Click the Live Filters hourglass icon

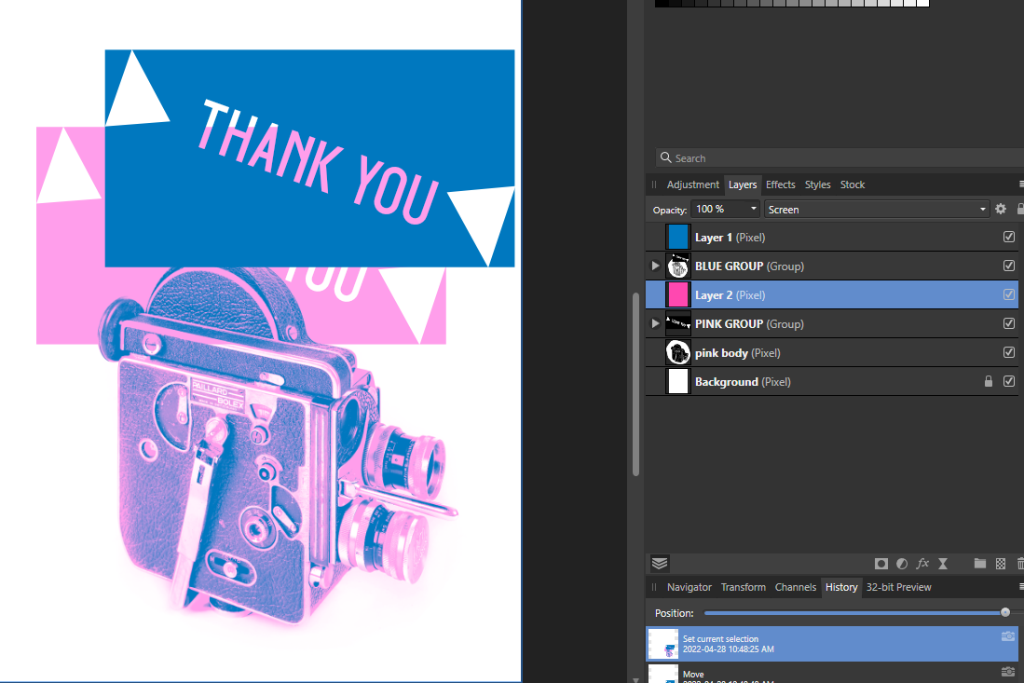943,564
